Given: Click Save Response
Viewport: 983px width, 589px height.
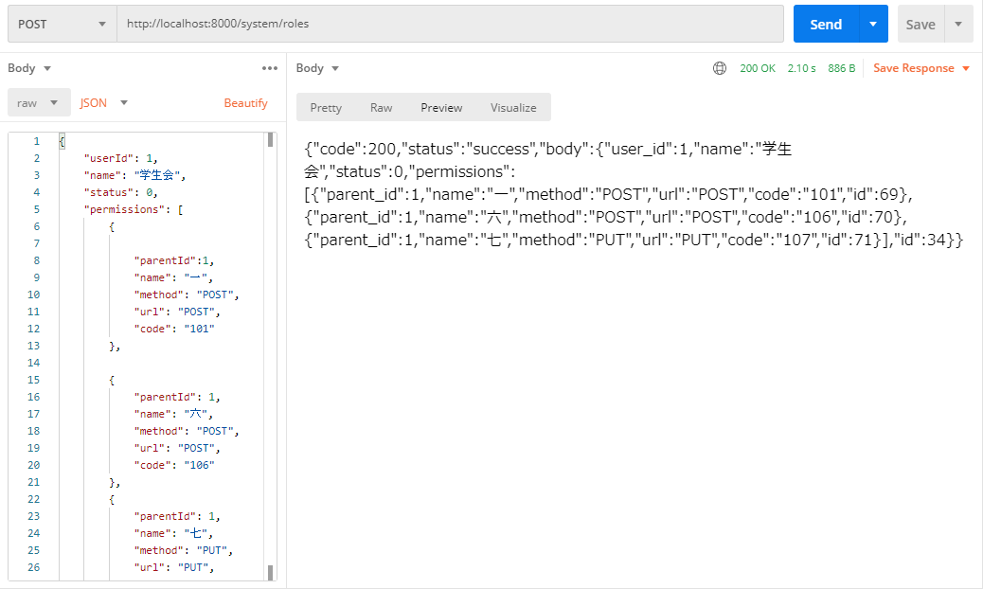Looking at the screenshot, I should tap(914, 67).
